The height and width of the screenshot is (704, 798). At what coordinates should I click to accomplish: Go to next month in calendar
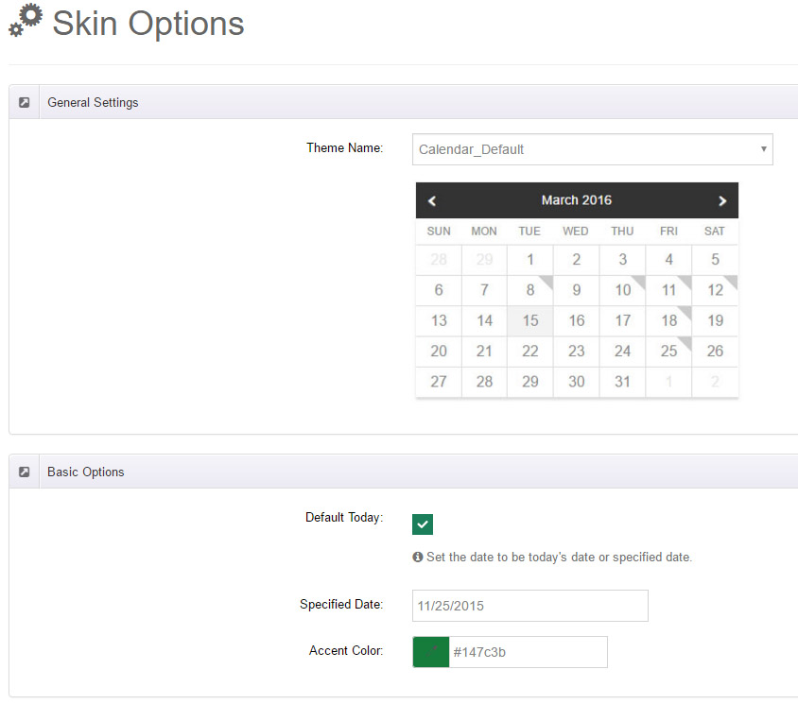pos(722,201)
